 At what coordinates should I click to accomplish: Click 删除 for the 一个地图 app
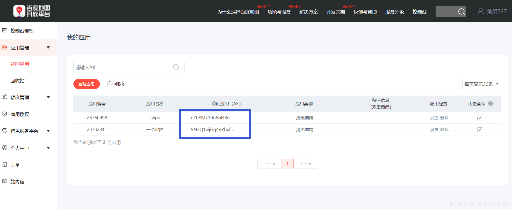pyautogui.click(x=444, y=130)
